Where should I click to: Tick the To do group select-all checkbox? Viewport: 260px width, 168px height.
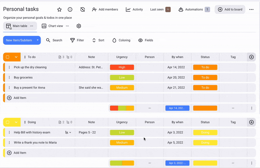pos(7,57)
